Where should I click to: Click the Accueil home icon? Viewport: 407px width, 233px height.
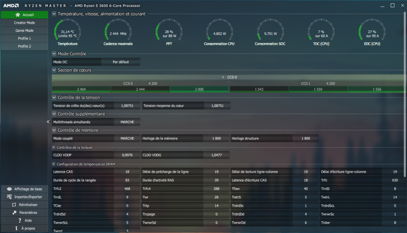[18, 15]
